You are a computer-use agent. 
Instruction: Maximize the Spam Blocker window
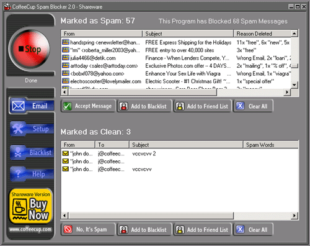coord(298,7)
